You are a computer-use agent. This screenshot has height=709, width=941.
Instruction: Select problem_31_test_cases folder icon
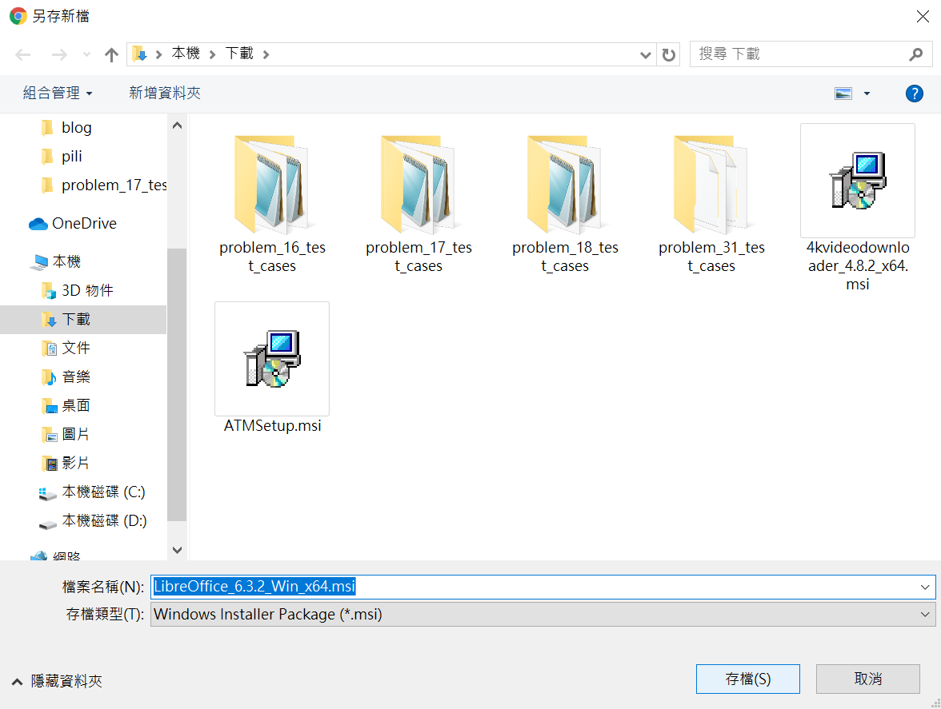pyautogui.click(x=711, y=185)
